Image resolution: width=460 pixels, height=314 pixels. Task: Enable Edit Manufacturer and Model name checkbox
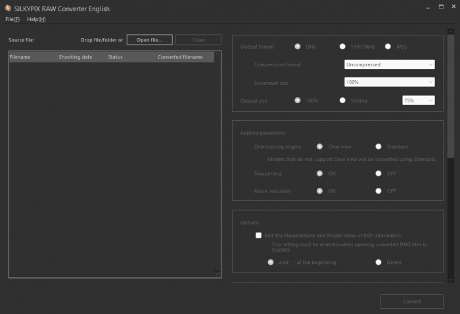point(259,235)
